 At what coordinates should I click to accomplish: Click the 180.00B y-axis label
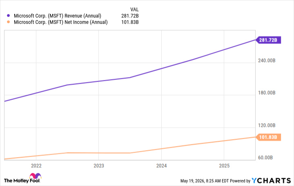click(x=267, y=93)
